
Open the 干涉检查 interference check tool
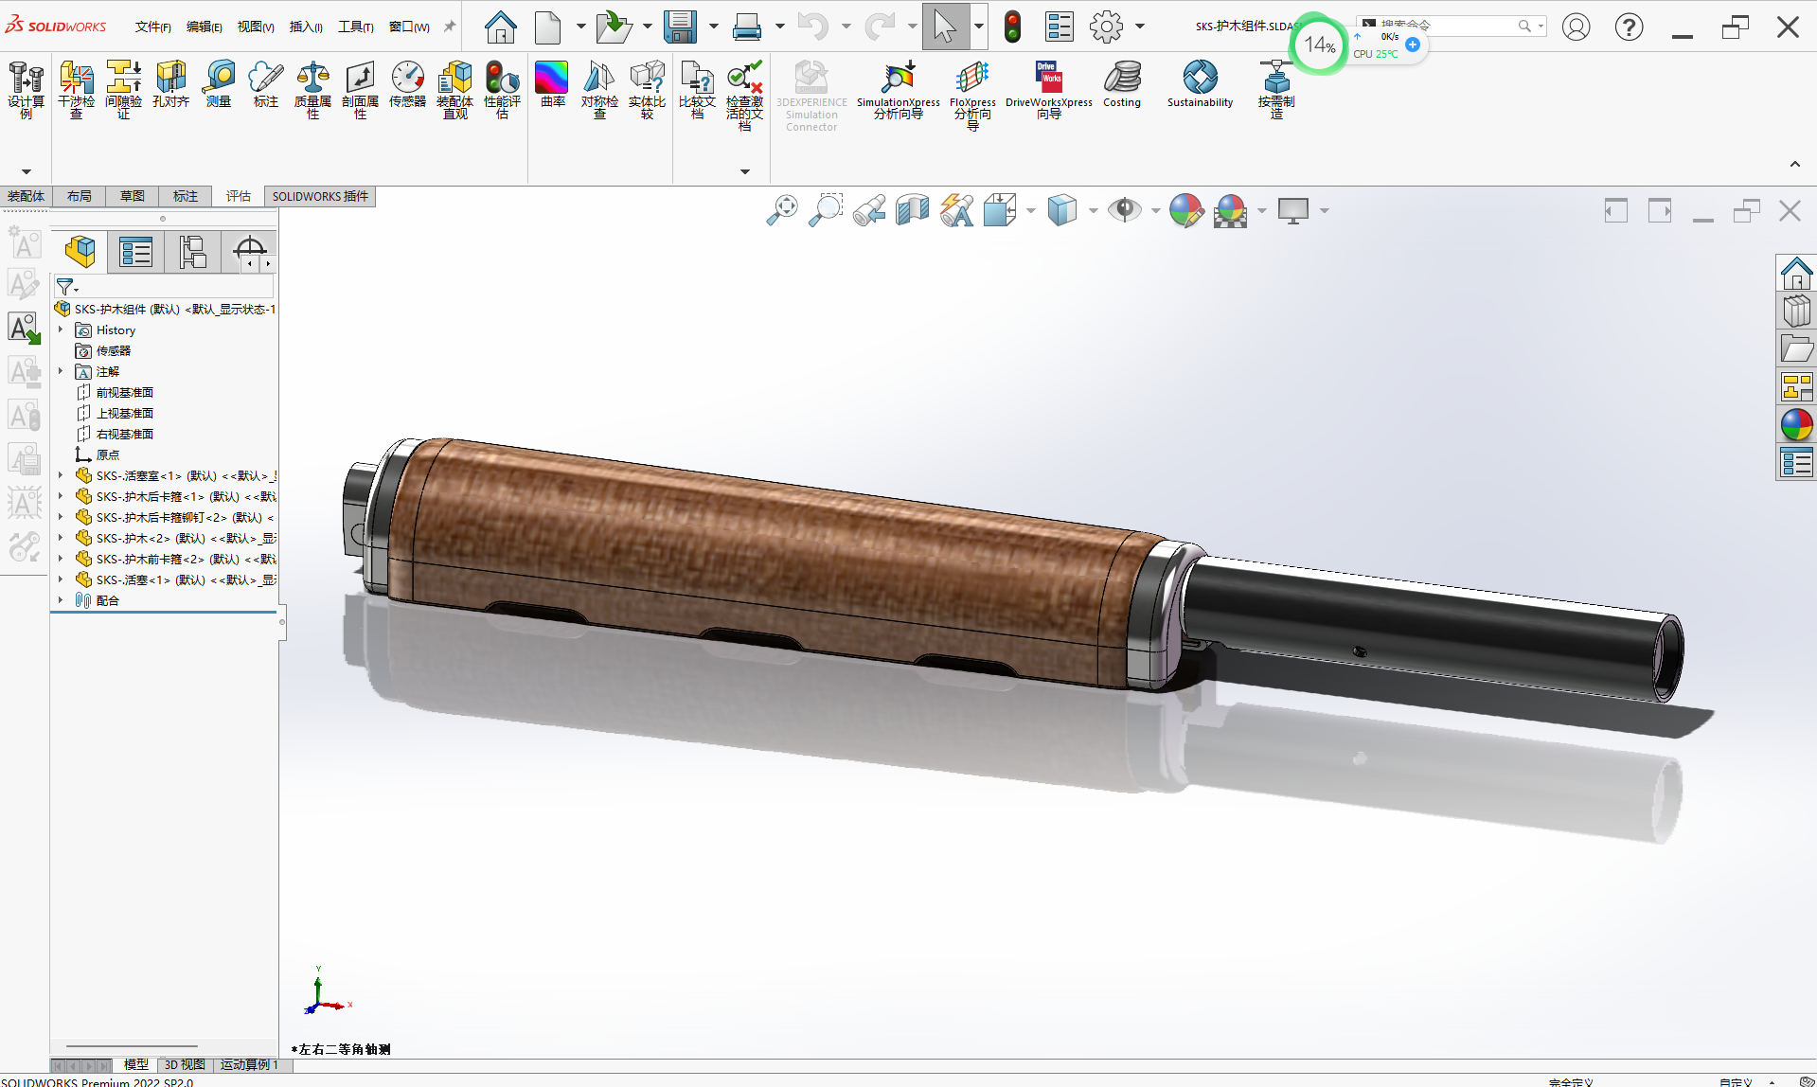point(76,89)
